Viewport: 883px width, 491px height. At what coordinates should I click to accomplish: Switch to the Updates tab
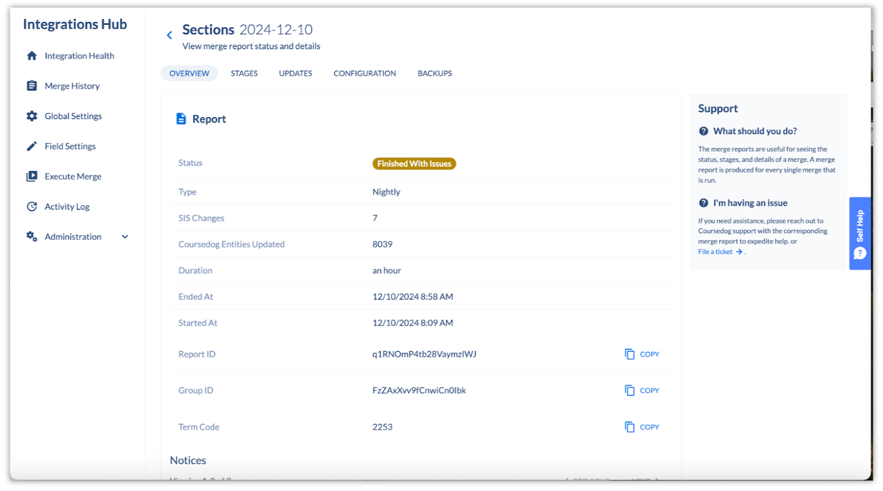click(x=296, y=73)
